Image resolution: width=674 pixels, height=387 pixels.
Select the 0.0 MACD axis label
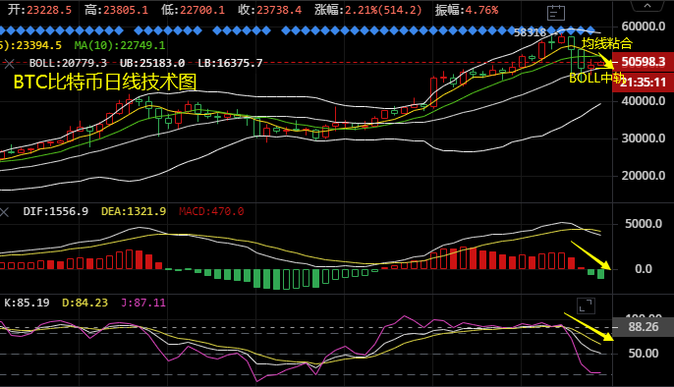coord(644,269)
